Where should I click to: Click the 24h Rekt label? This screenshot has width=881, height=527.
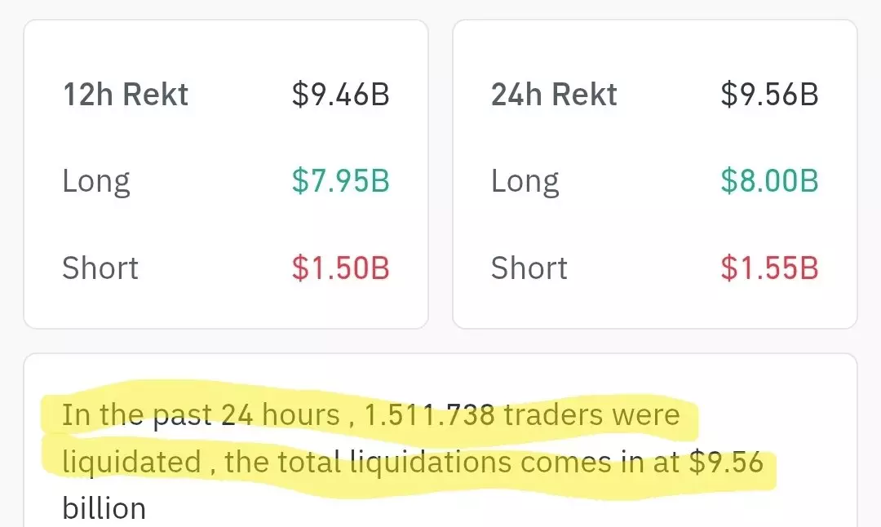[x=554, y=95]
